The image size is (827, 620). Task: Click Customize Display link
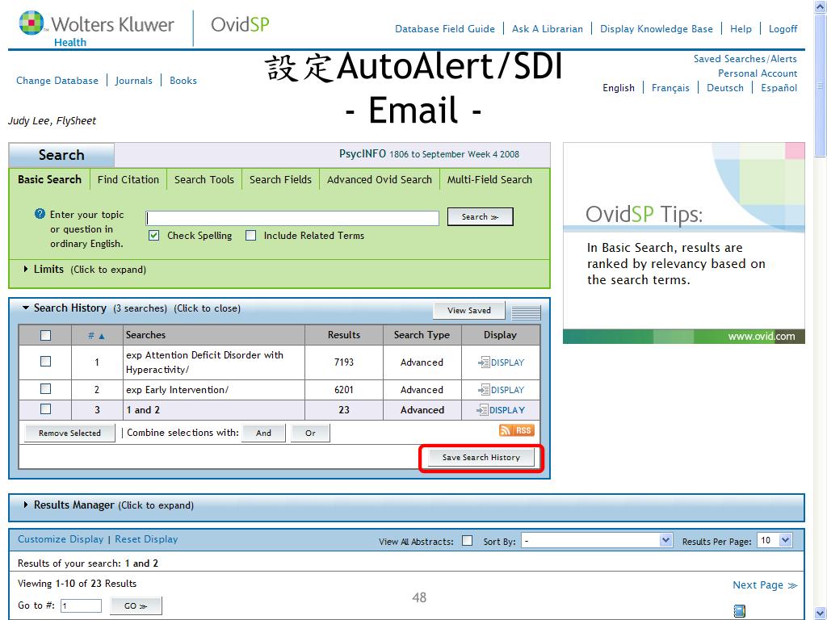tap(61, 539)
